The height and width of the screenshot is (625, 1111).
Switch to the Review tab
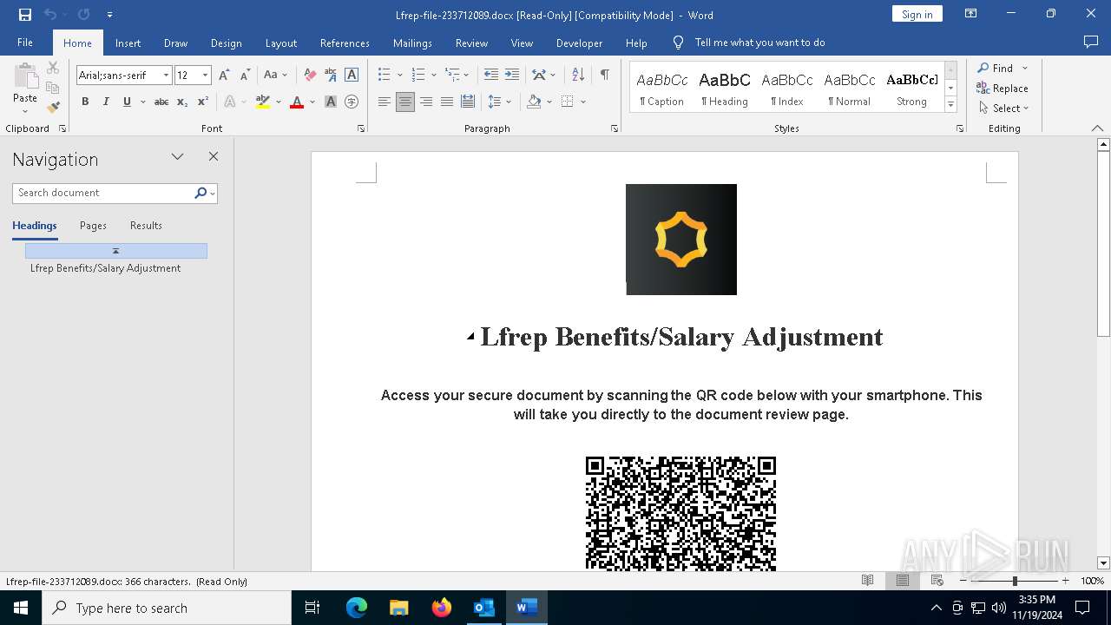tap(471, 43)
